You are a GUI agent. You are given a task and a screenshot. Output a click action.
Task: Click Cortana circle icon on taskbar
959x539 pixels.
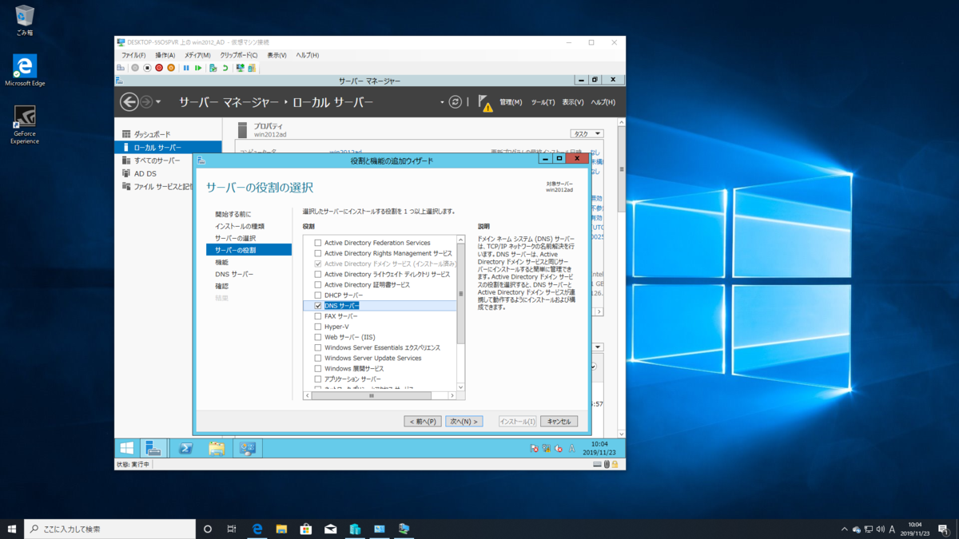click(208, 529)
